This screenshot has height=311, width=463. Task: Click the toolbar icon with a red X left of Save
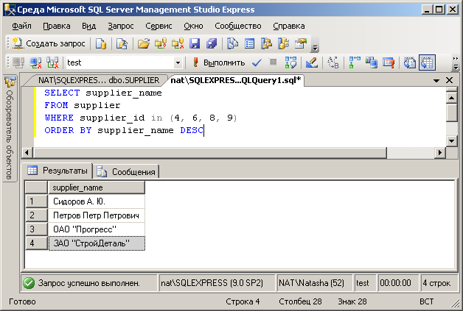pos(178,43)
